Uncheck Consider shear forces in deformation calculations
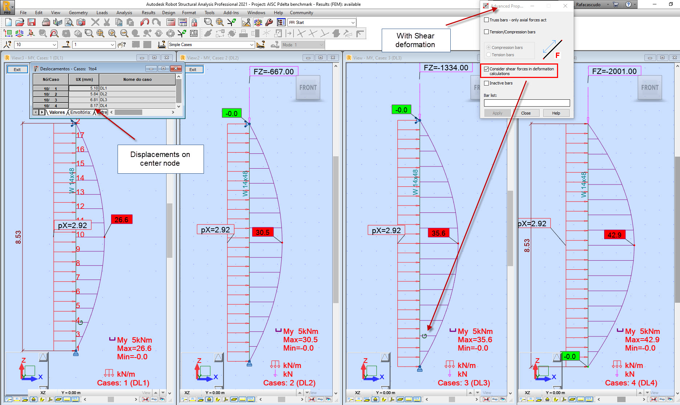The width and height of the screenshot is (680, 405). coord(487,69)
